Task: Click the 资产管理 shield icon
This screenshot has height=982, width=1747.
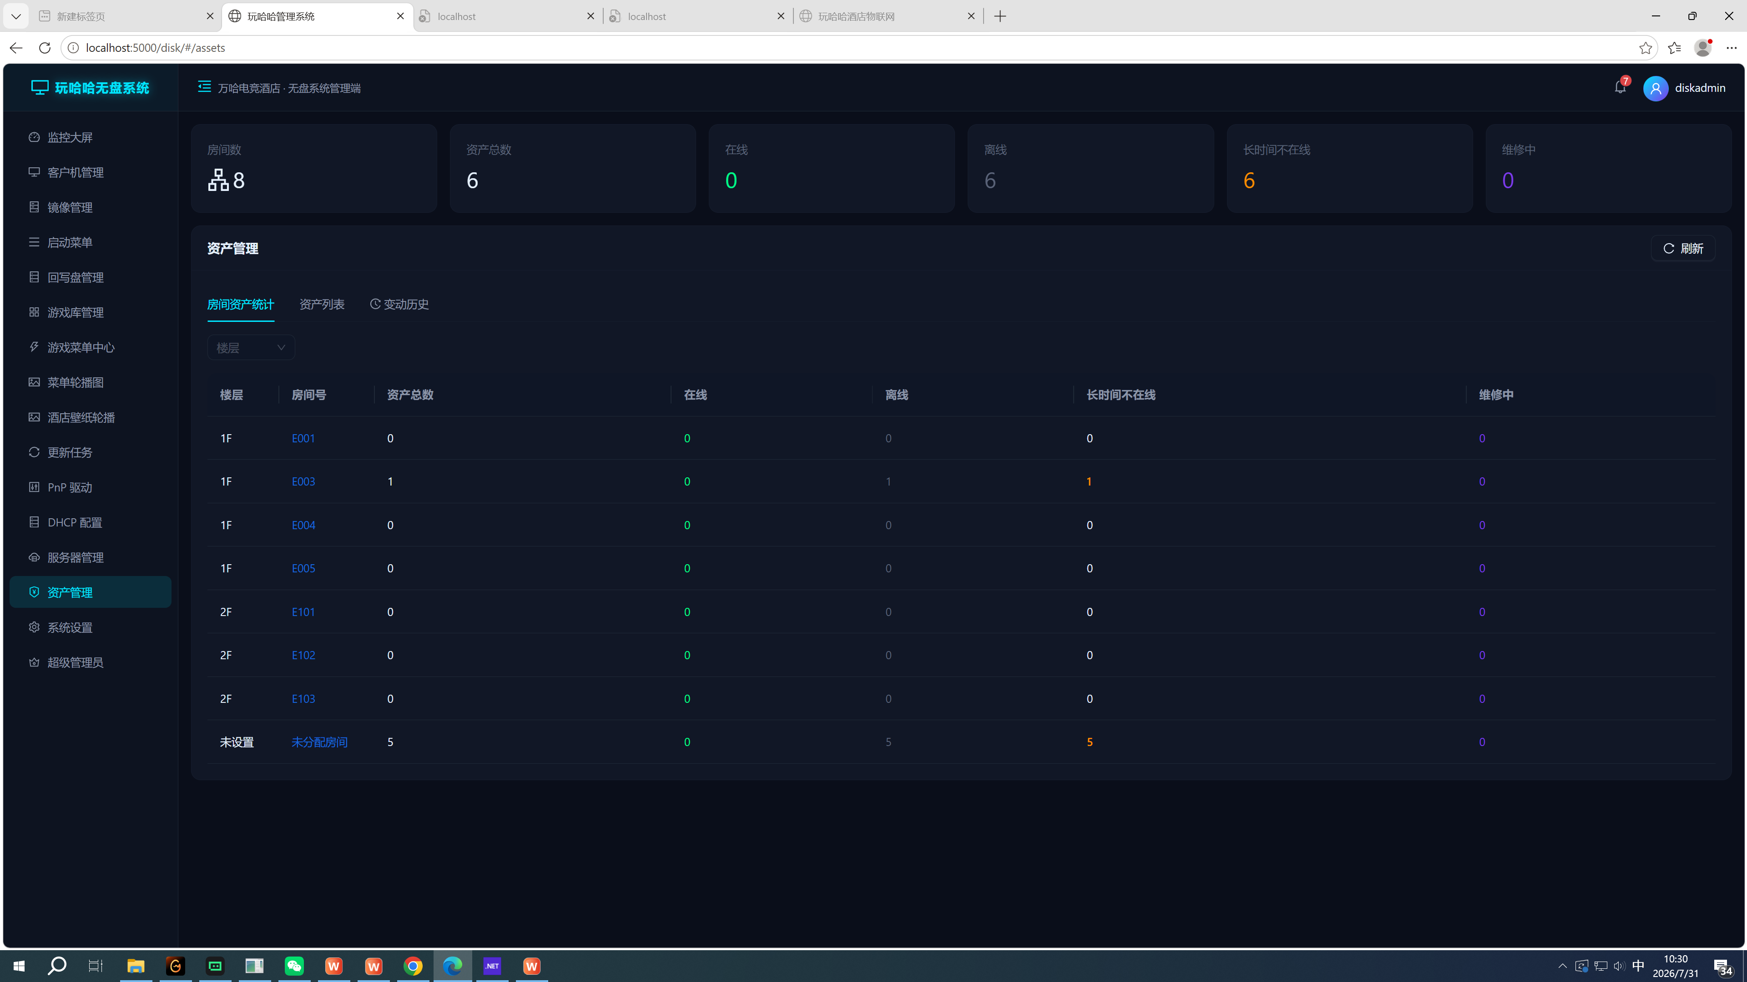Action: pos(34,592)
